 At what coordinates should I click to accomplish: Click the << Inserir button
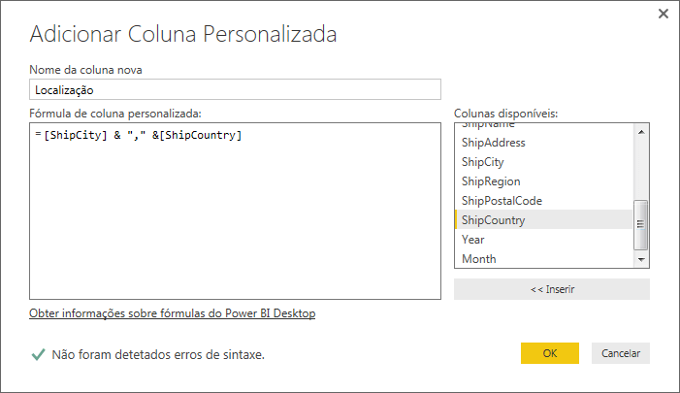552,289
